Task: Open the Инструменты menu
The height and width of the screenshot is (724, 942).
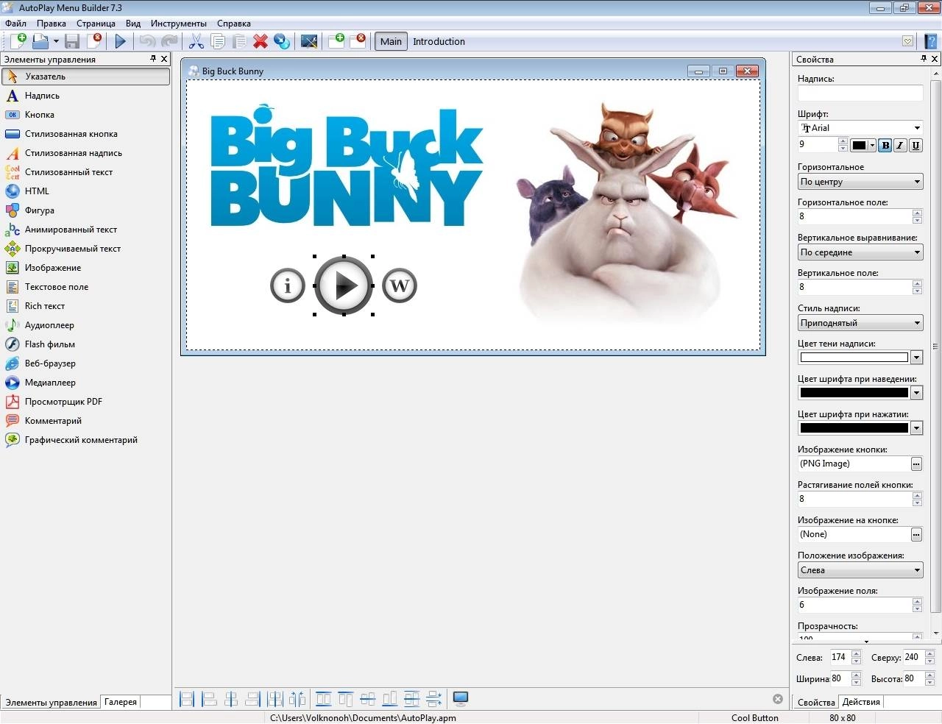Action: (179, 24)
